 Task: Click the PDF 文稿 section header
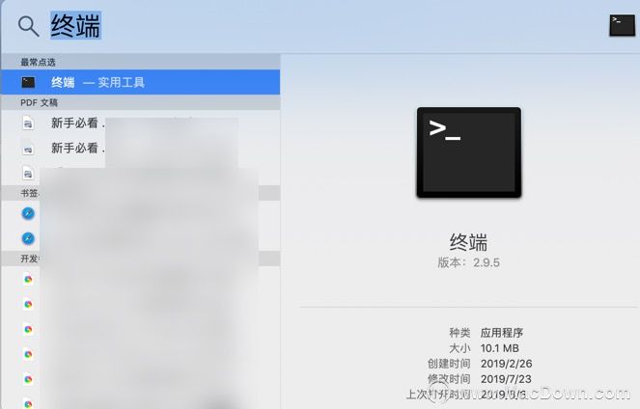coord(39,103)
